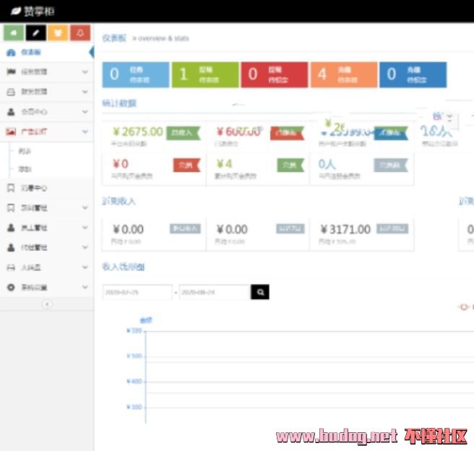Click the grey badge beside ¥3171.00
Viewport: 474px width, 451px height.
click(392, 229)
